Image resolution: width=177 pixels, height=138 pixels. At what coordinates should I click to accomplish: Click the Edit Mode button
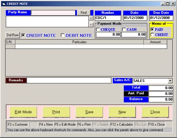[23, 112]
